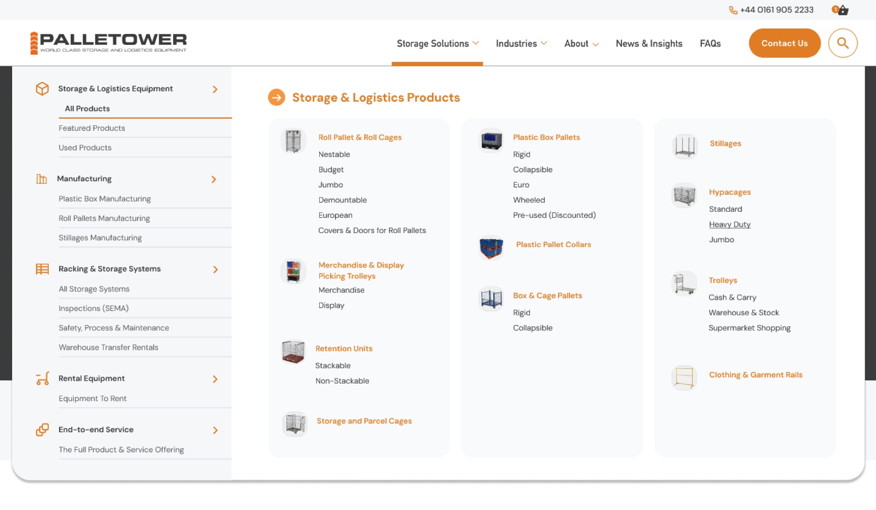Open the FAQs page
The image size is (876, 510).
tap(710, 44)
